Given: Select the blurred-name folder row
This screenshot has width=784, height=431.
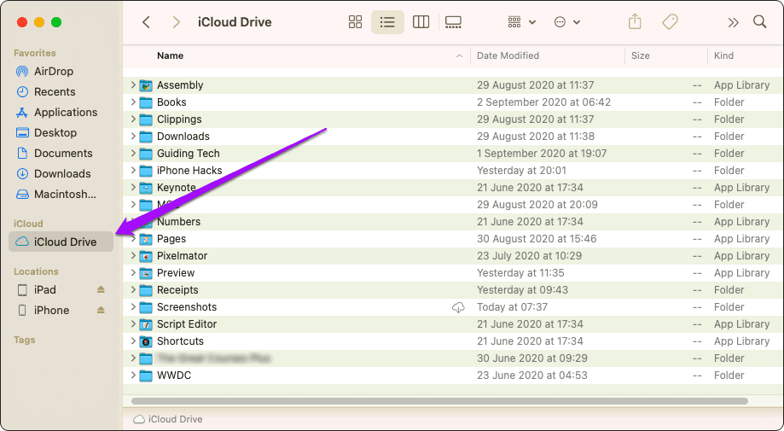Looking at the screenshot, I should [453, 358].
